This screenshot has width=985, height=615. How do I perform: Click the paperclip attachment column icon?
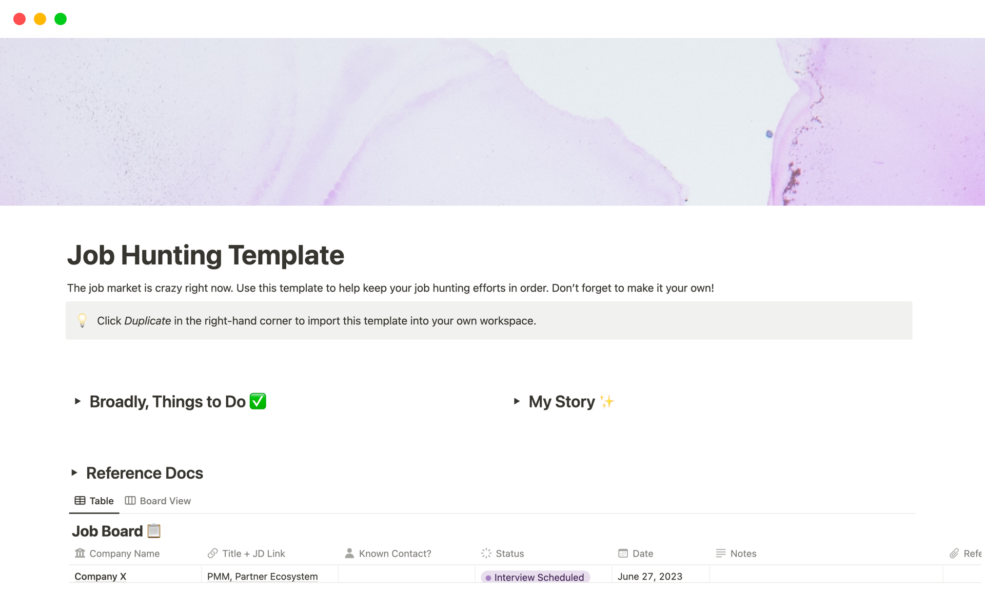[954, 553]
